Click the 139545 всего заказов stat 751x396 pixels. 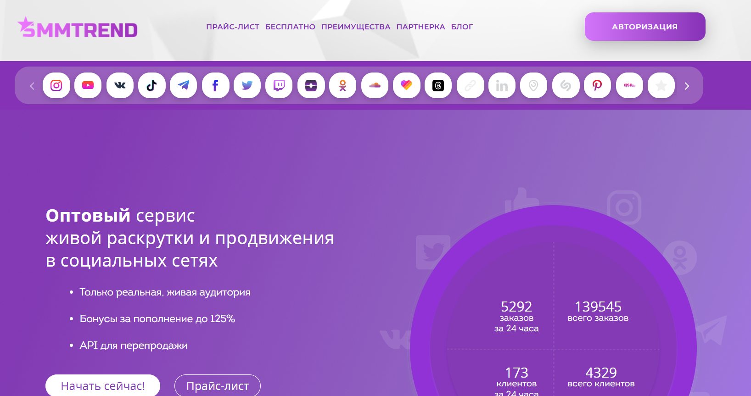coord(598,311)
